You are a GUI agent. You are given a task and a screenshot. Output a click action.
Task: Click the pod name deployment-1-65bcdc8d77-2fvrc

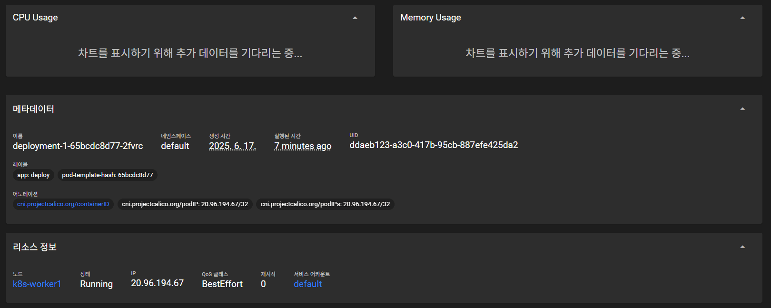pos(78,146)
